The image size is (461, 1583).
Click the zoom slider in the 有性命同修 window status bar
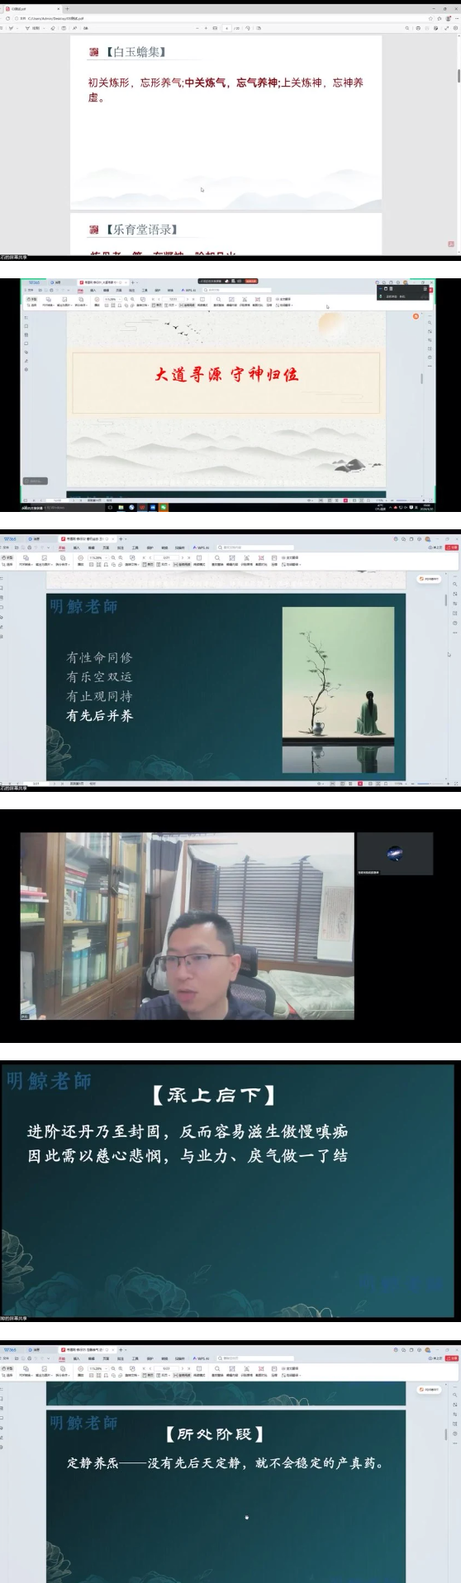(429, 784)
